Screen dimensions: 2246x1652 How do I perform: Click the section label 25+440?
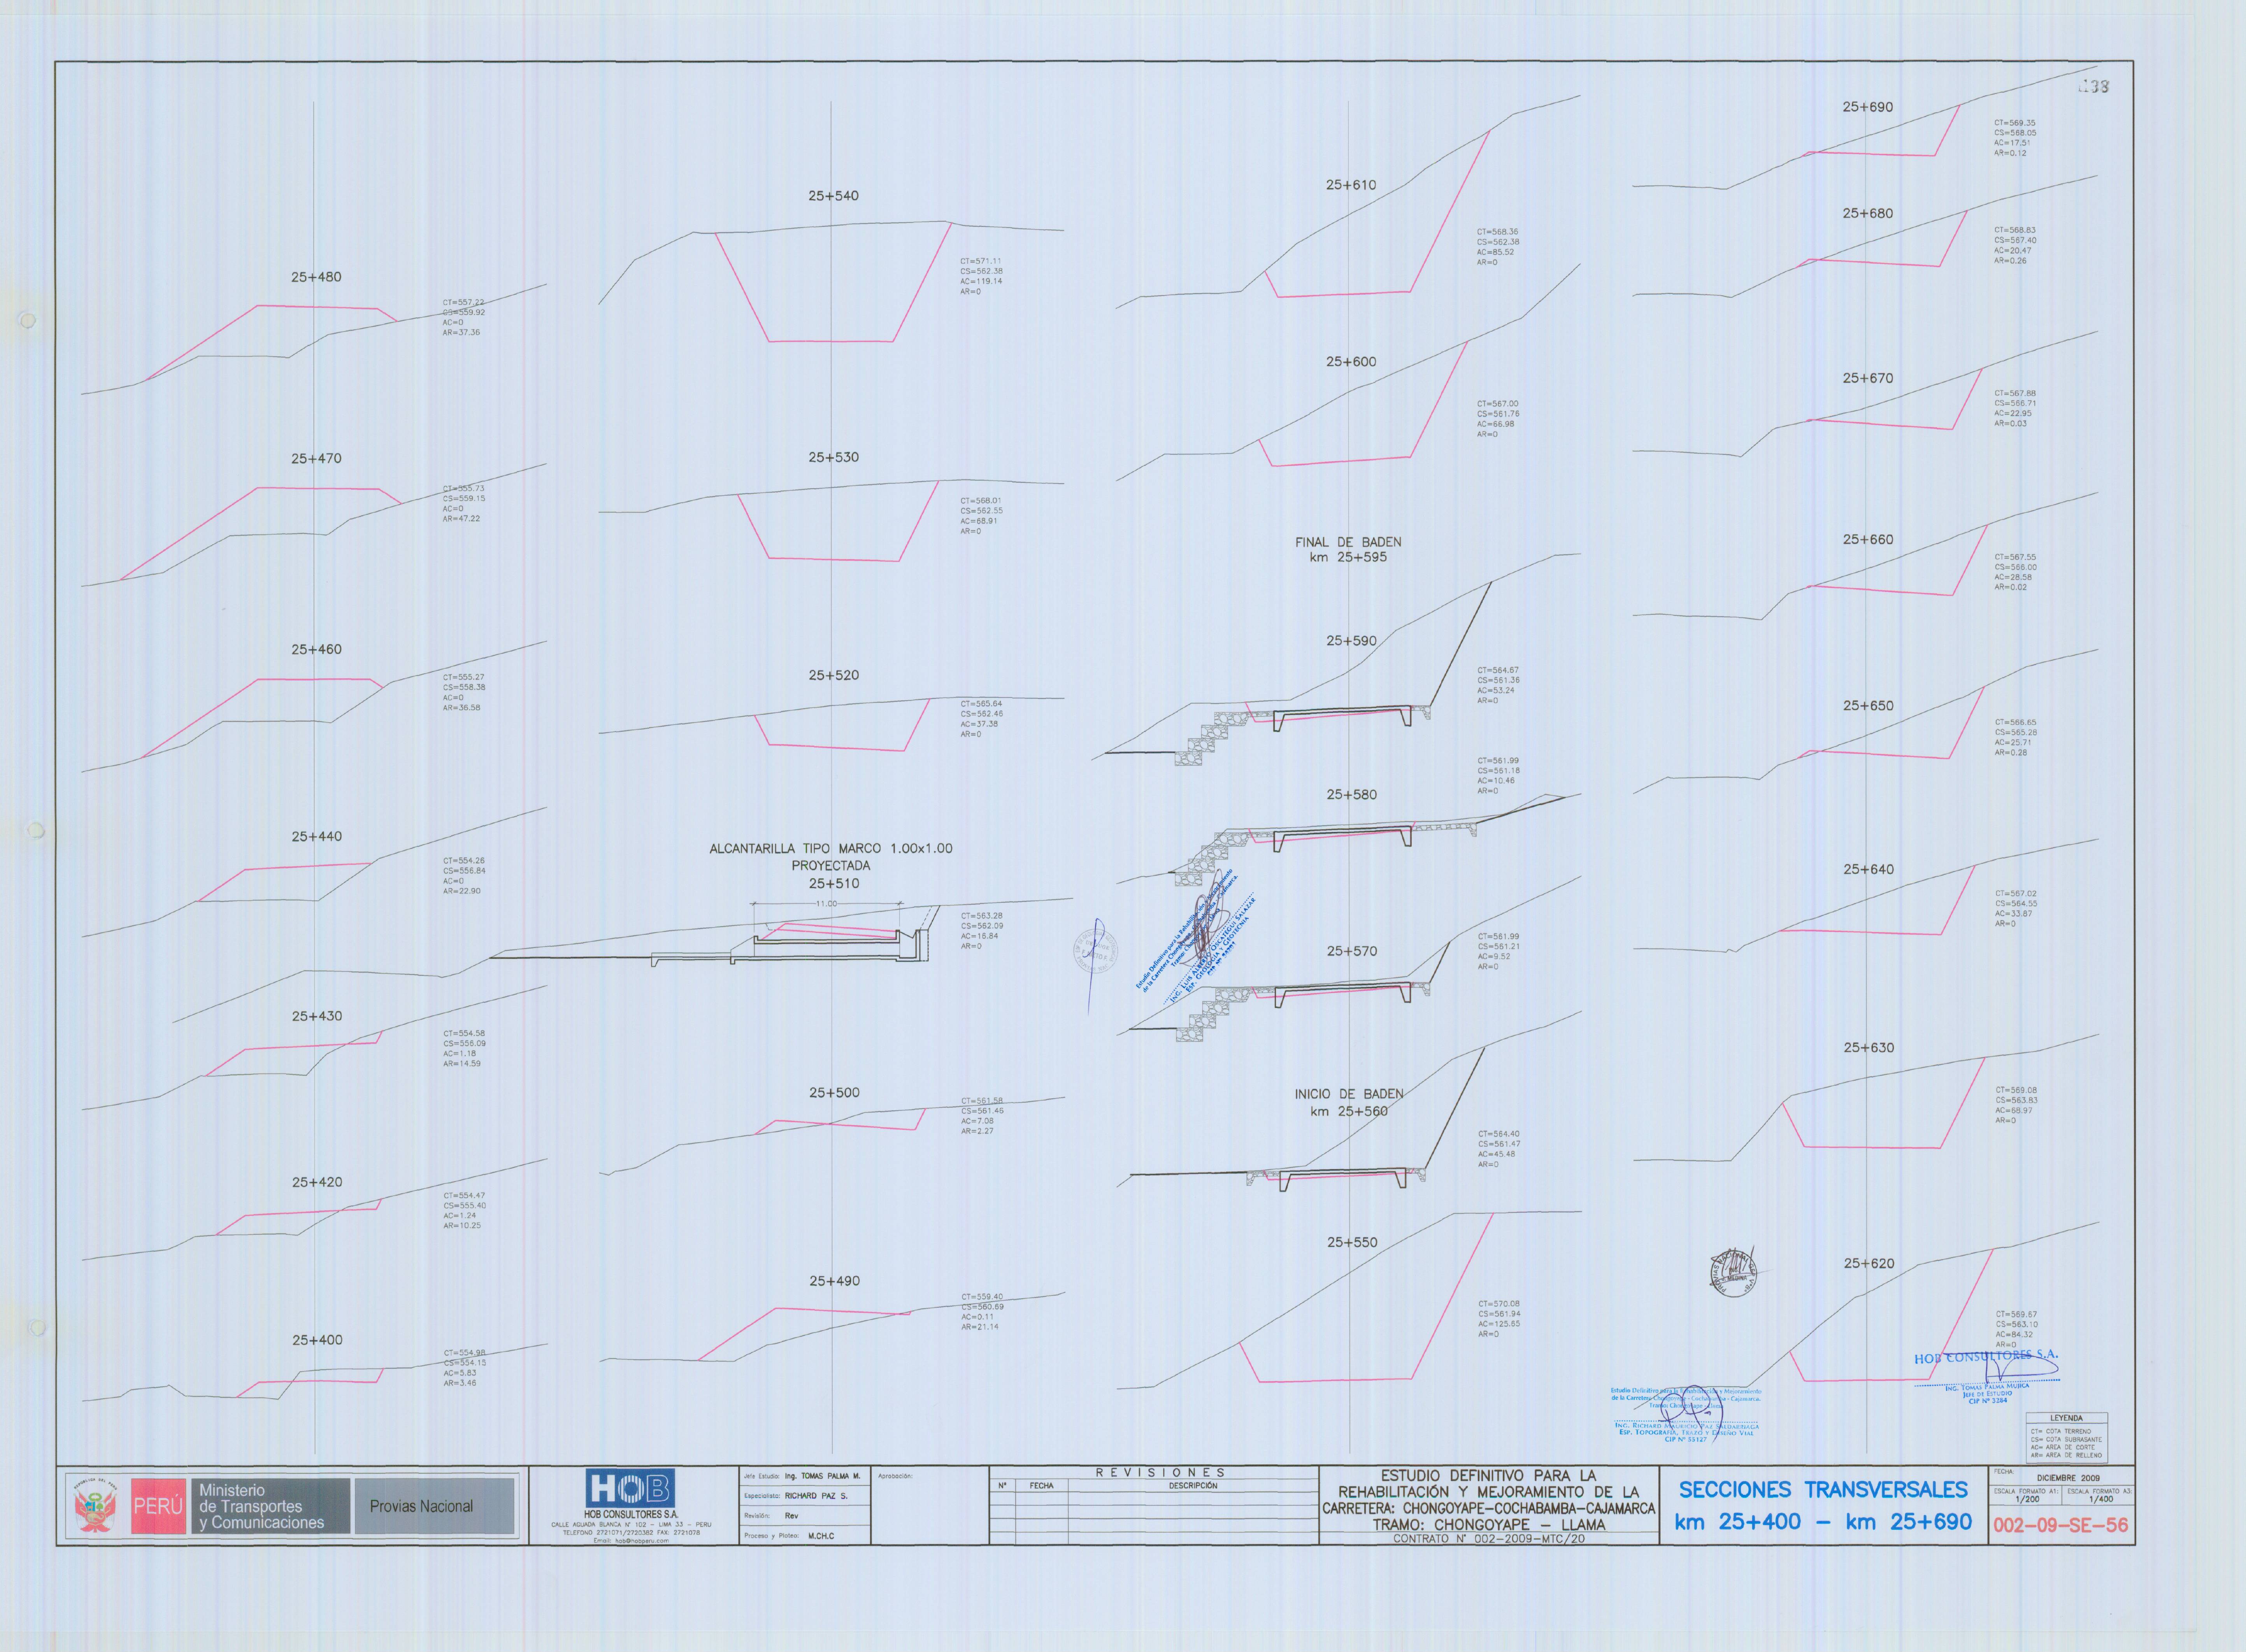(x=316, y=836)
